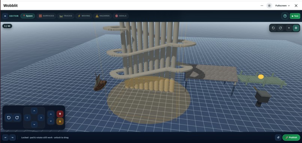This screenshot has width=302, height=143.
Task: Toggle the sun brightness theme button
Action: [269, 6]
